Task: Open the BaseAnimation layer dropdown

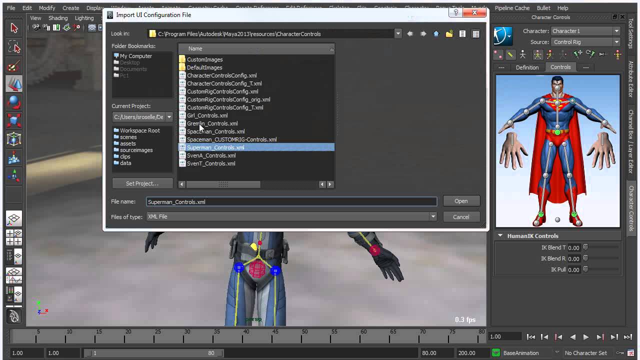Action: tap(557, 352)
